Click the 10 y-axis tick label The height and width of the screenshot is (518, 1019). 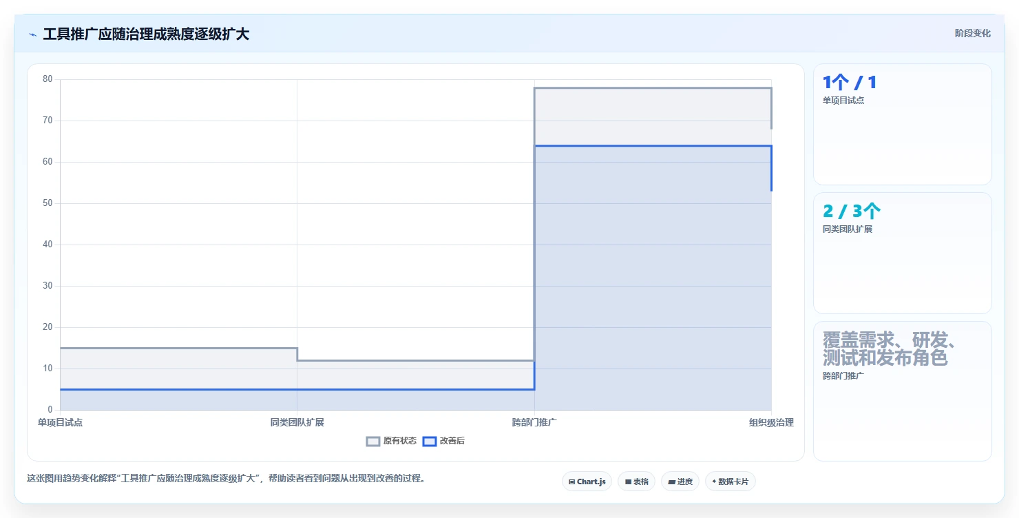coord(48,369)
